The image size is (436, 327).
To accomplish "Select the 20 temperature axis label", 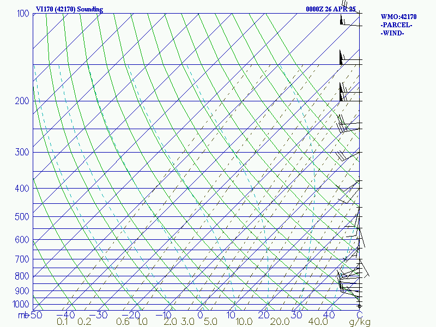I will click(264, 315).
